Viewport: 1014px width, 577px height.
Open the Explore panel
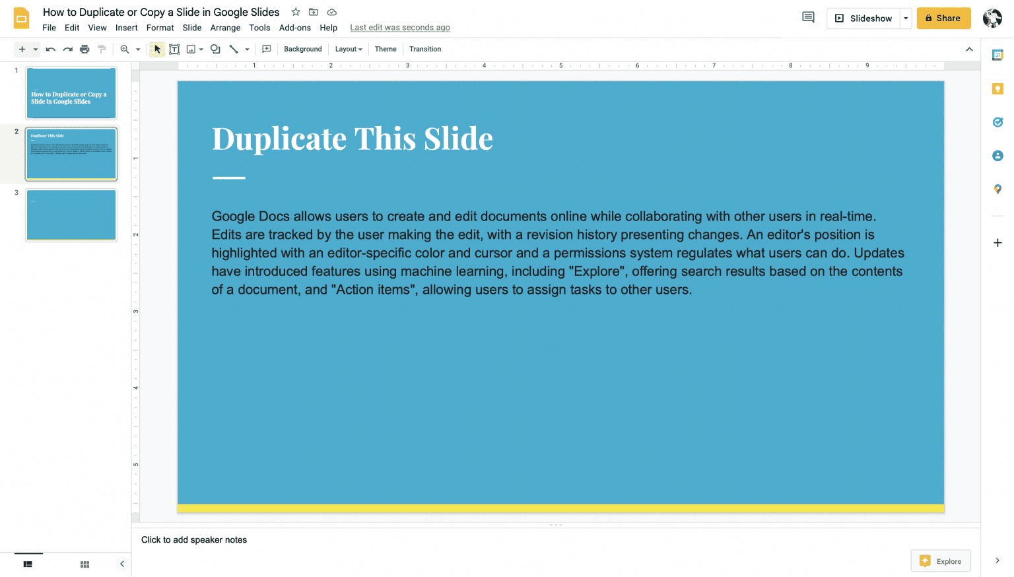pyautogui.click(x=941, y=560)
